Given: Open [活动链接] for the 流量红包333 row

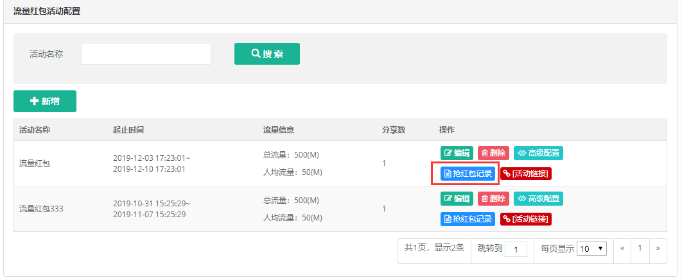Looking at the screenshot, I should coord(526,219).
